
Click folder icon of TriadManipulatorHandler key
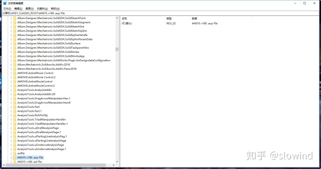(15, 119)
